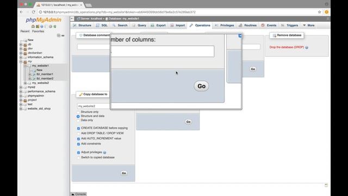Show the Favorites tables list
This screenshot has height=196, width=348.
coord(38,32)
